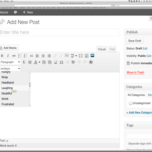Click the + New admin bar item

tap(28, 12)
